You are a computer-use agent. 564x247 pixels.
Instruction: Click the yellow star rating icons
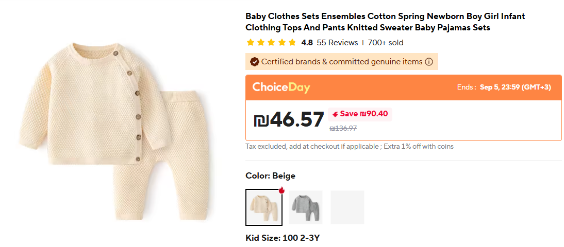[x=271, y=43]
